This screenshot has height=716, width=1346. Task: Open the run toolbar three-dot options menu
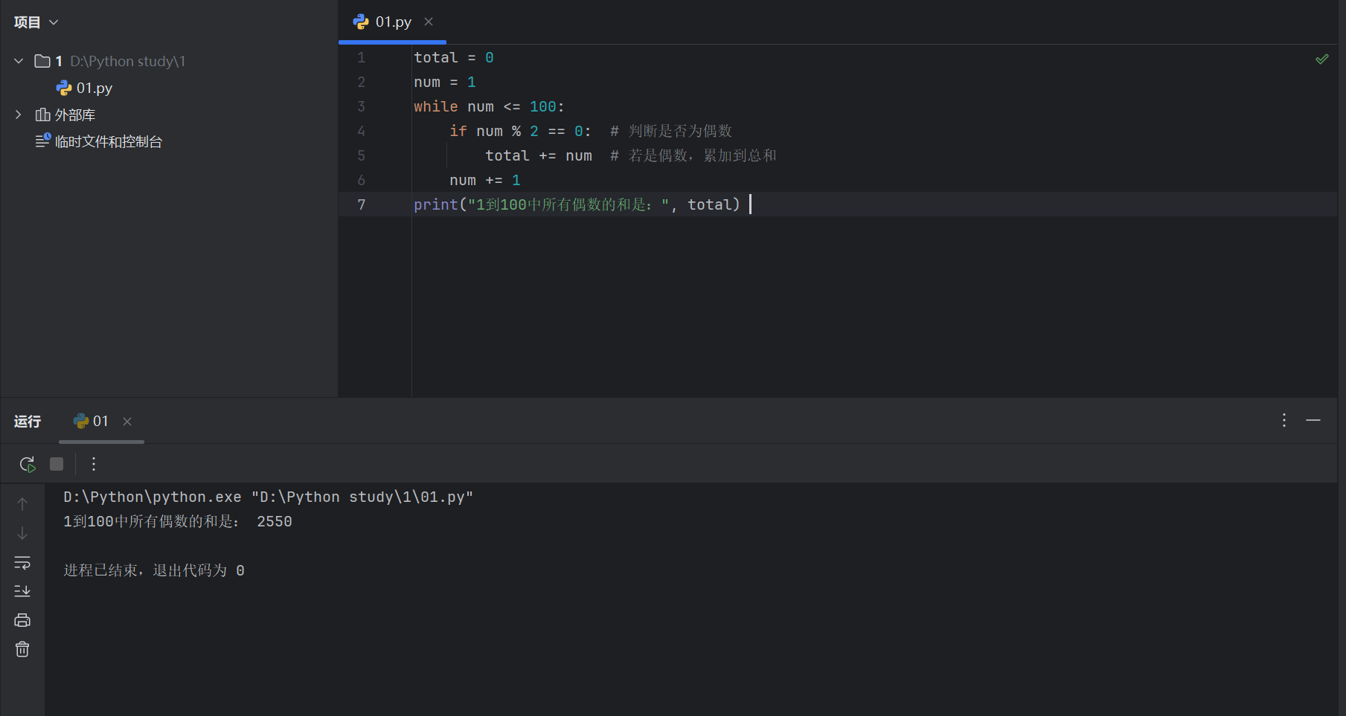93,464
